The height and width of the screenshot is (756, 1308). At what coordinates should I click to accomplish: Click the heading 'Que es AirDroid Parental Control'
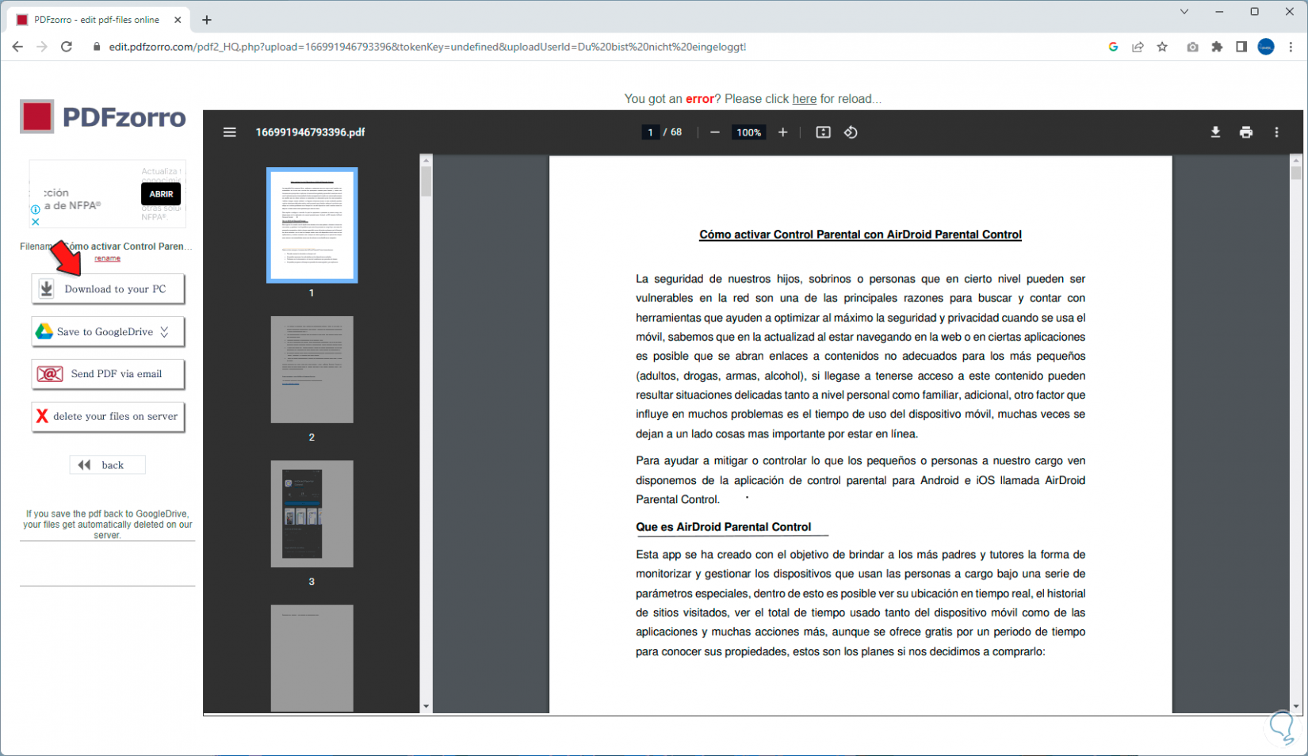(x=723, y=527)
